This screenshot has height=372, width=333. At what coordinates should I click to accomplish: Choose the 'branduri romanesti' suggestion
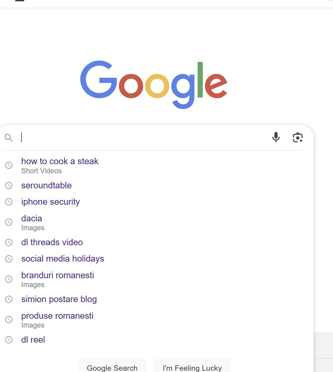[x=58, y=275]
